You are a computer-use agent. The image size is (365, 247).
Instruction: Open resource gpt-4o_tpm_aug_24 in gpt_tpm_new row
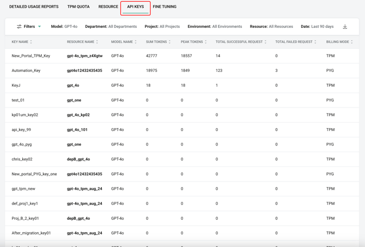[84, 189]
